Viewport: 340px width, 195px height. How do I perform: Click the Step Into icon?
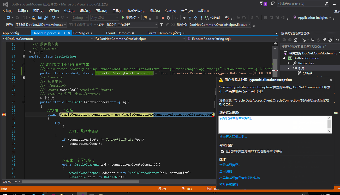tap(190, 18)
